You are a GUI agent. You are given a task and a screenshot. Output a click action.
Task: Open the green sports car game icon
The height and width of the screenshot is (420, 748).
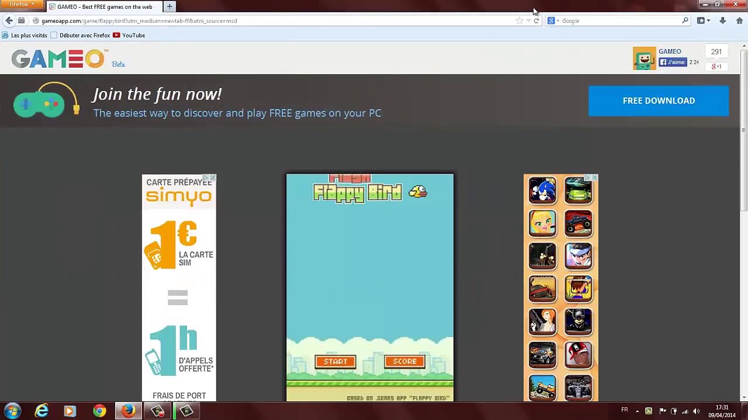coord(579,191)
